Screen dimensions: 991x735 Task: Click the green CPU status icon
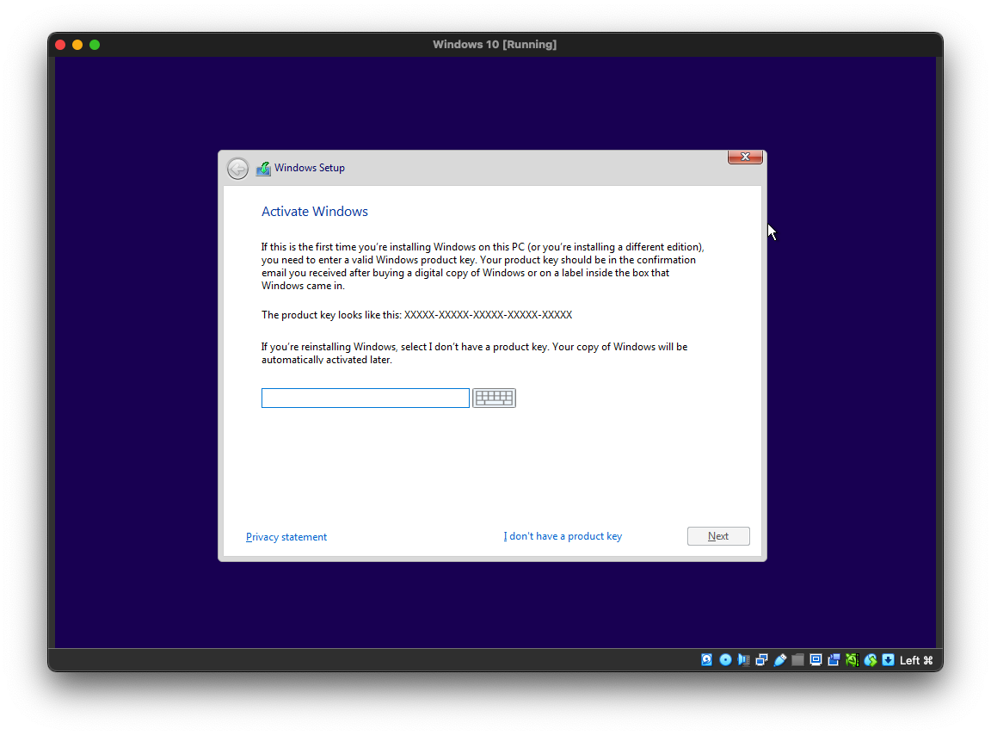pos(852,660)
